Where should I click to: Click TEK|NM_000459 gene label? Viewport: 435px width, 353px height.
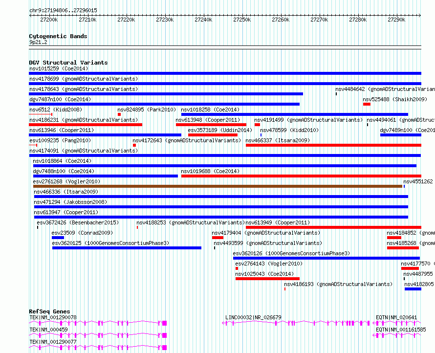click(49, 330)
